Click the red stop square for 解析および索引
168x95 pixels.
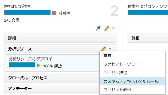tap(54, 13)
